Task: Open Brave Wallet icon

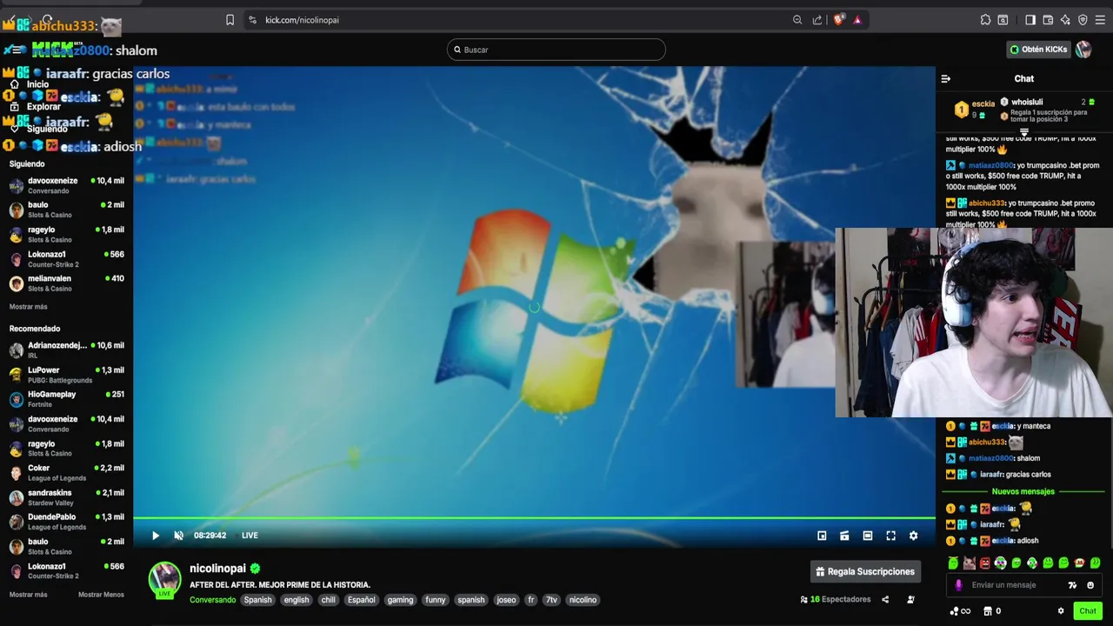Action: pyautogui.click(x=1048, y=20)
